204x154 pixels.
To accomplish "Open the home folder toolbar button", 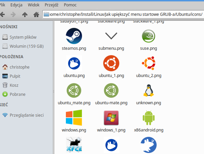I will [36, 14].
